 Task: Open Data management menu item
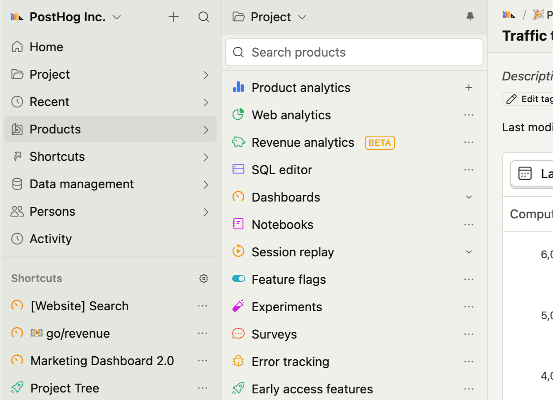111,184
